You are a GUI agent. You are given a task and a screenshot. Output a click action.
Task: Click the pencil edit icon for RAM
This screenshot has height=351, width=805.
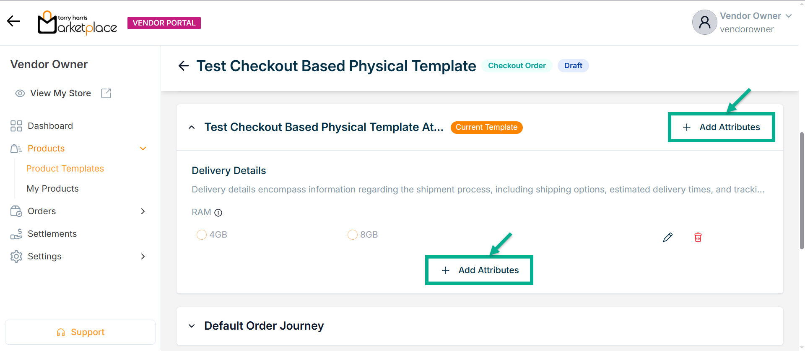tap(668, 237)
